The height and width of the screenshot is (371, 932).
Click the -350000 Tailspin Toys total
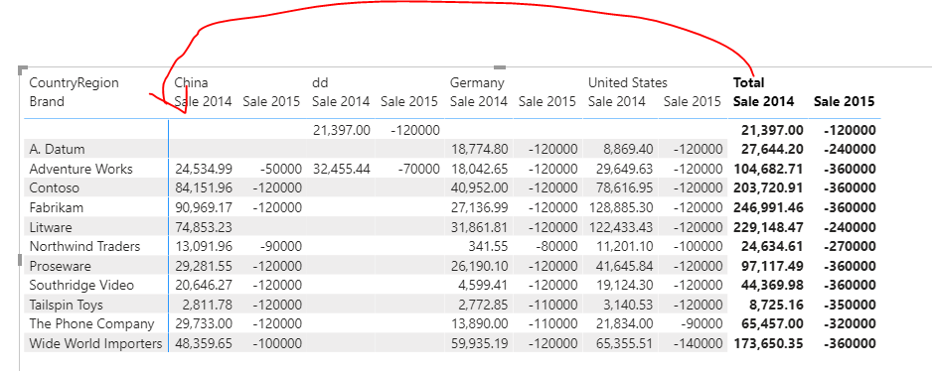(x=851, y=306)
